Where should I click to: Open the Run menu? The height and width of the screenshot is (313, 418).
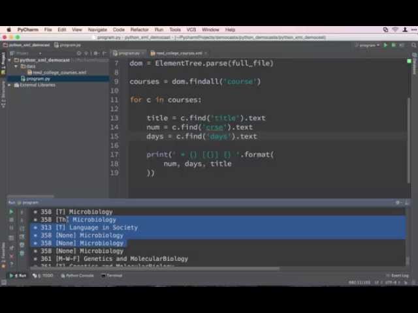[x=159, y=29]
